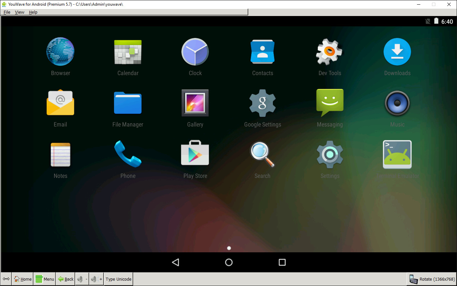The height and width of the screenshot is (286, 457).
Task: Launch the Calendar app
Action: pos(128,52)
